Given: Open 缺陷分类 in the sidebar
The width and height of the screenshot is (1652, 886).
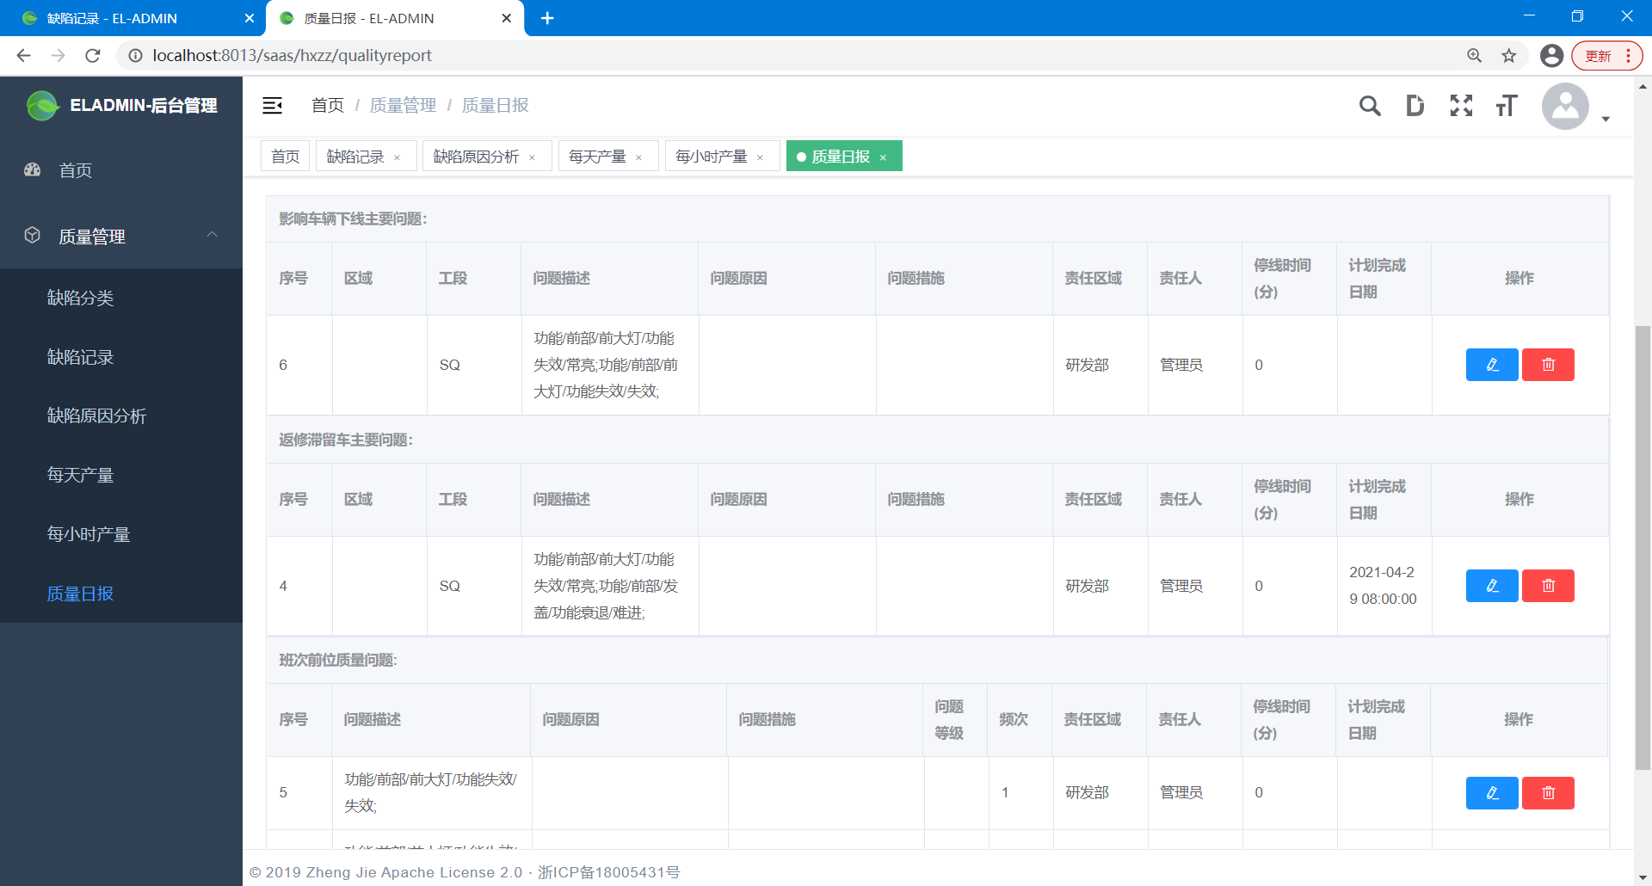Looking at the screenshot, I should [80, 298].
